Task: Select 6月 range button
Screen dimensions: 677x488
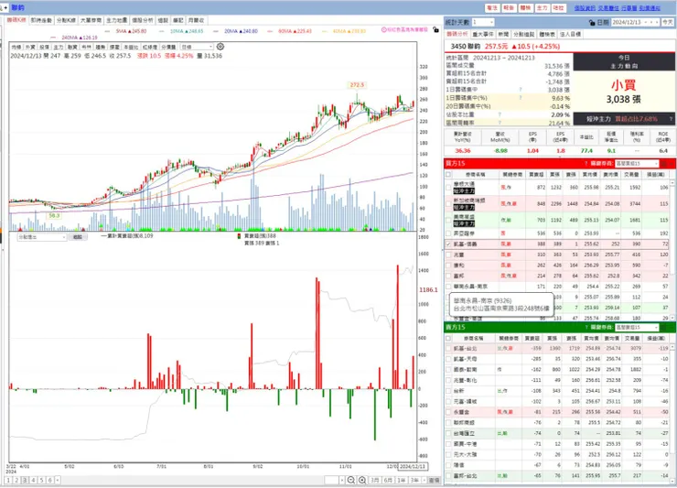Action: 388,481
